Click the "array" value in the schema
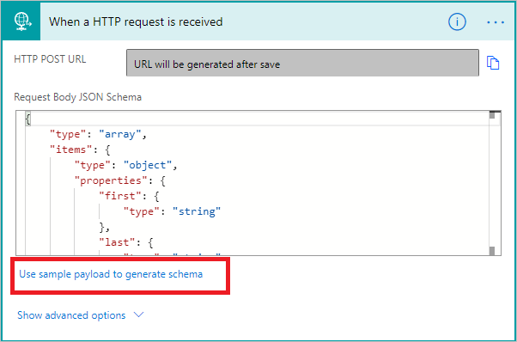The height and width of the screenshot is (342, 517). click(x=120, y=134)
